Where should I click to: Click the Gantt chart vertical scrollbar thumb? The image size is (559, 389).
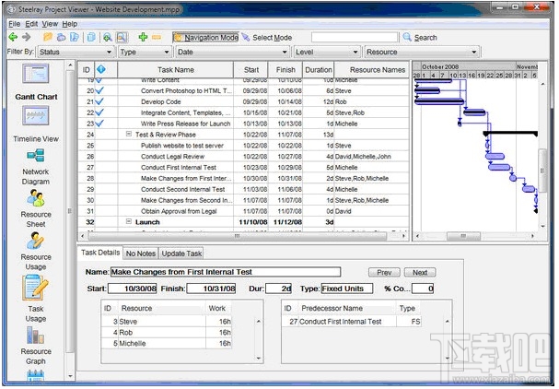coord(542,171)
